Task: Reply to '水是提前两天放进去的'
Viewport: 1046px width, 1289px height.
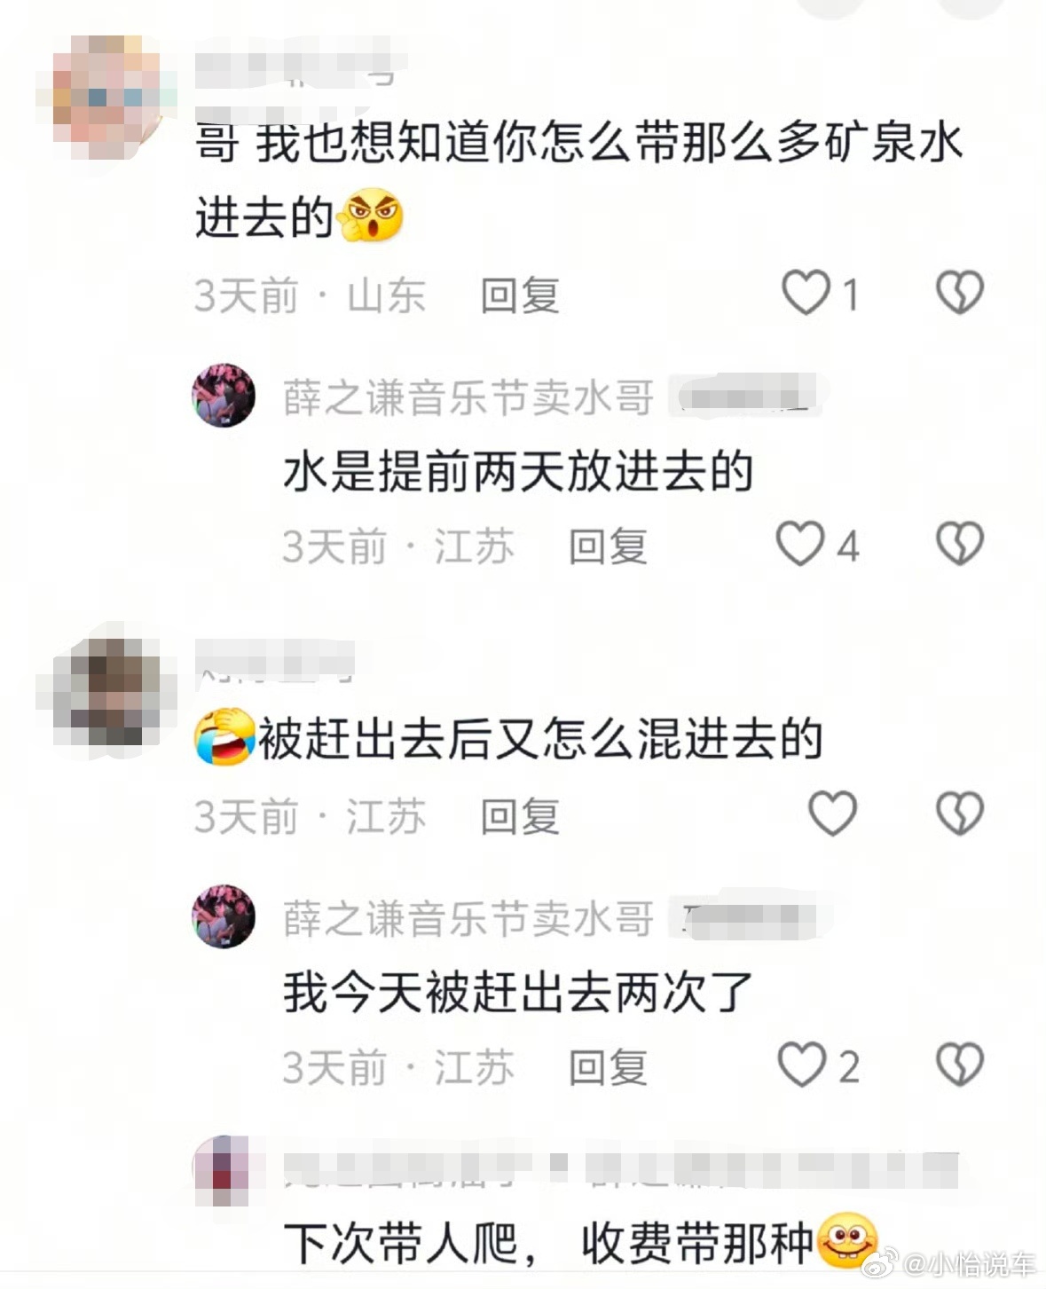Action: point(608,546)
